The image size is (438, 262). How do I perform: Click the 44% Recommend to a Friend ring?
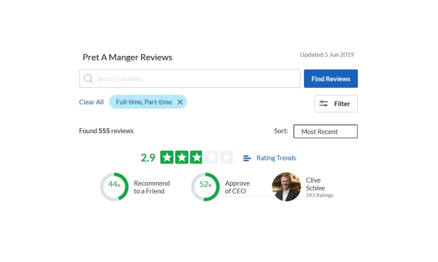click(x=114, y=186)
